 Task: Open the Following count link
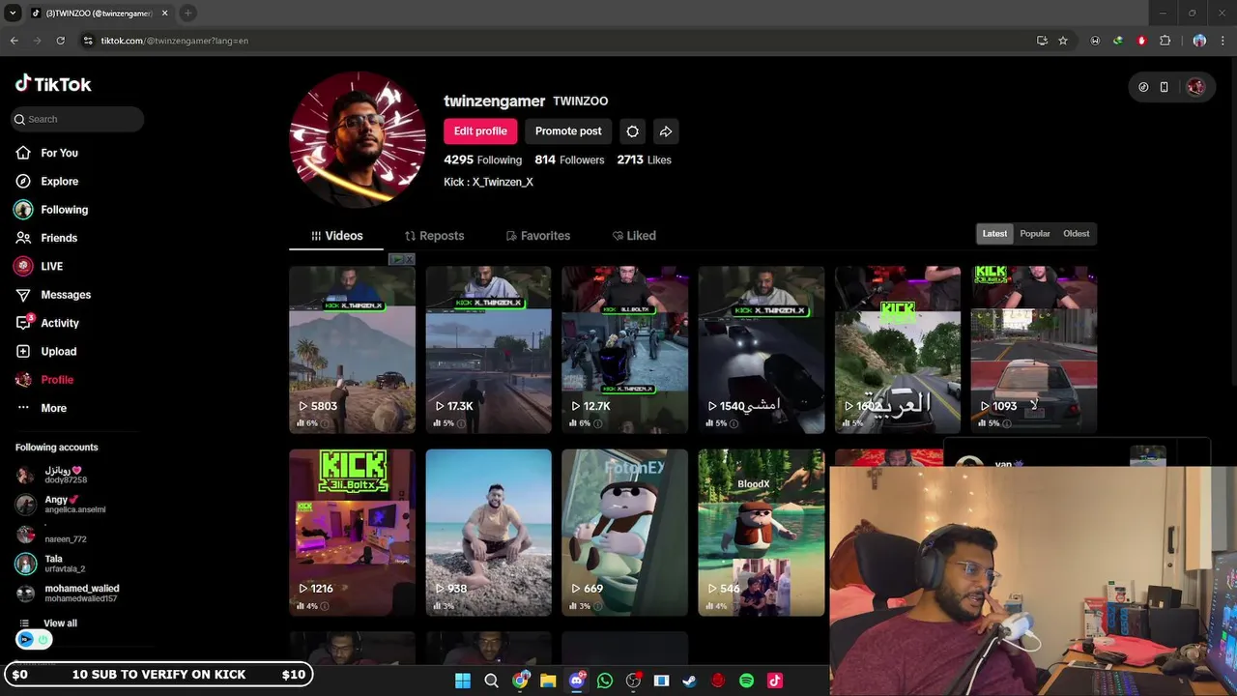pyautogui.click(x=482, y=160)
